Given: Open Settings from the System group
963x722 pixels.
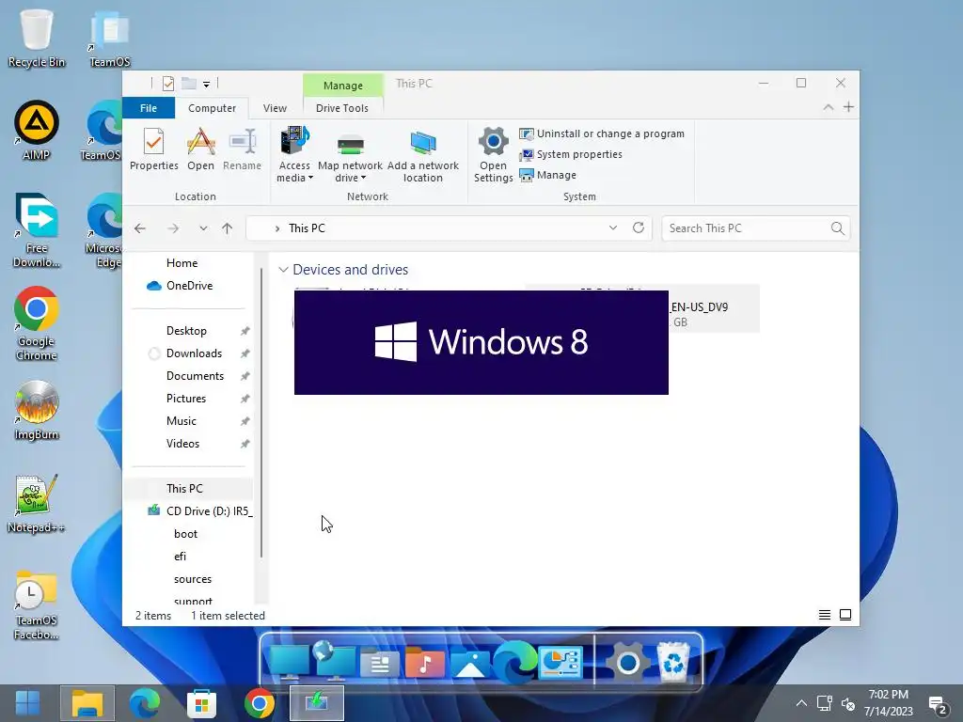Looking at the screenshot, I should [493, 155].
